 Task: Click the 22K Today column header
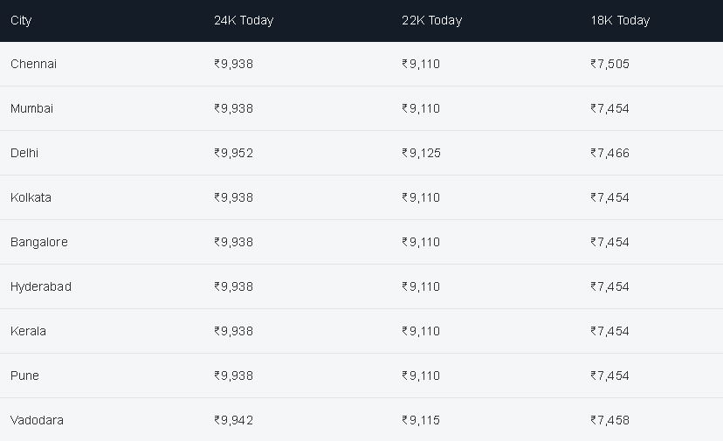(x=431, y=20)
